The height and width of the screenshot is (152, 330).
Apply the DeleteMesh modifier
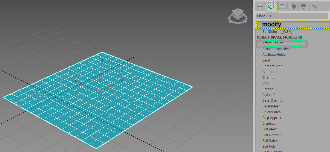271,106
